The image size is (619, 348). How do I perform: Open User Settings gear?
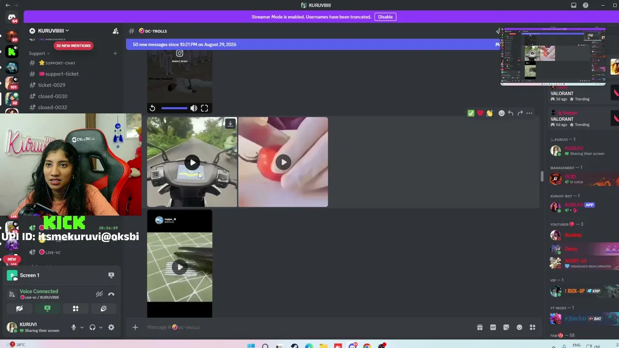coord(111,327)
